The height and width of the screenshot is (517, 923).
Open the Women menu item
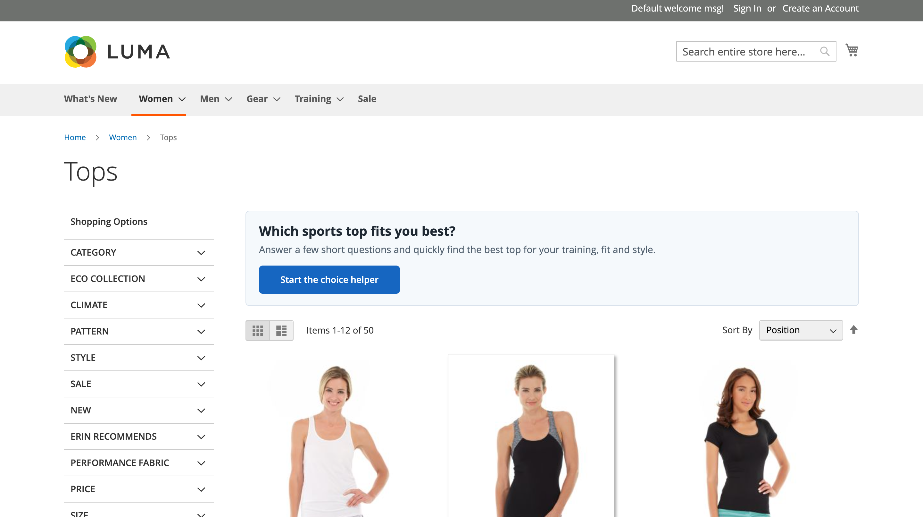pos(156,99)
